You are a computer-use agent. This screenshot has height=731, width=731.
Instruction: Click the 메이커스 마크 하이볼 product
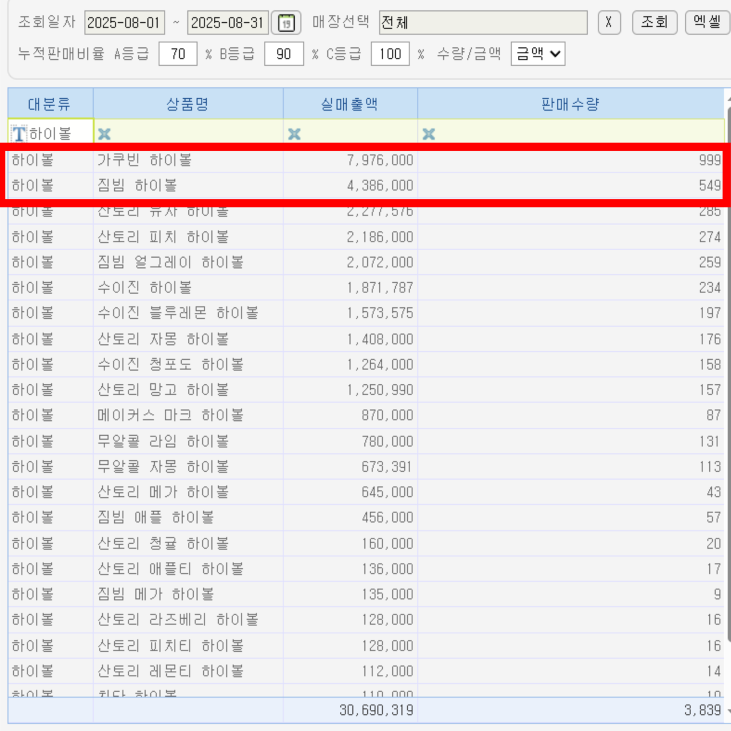click(x=170, y=415)
